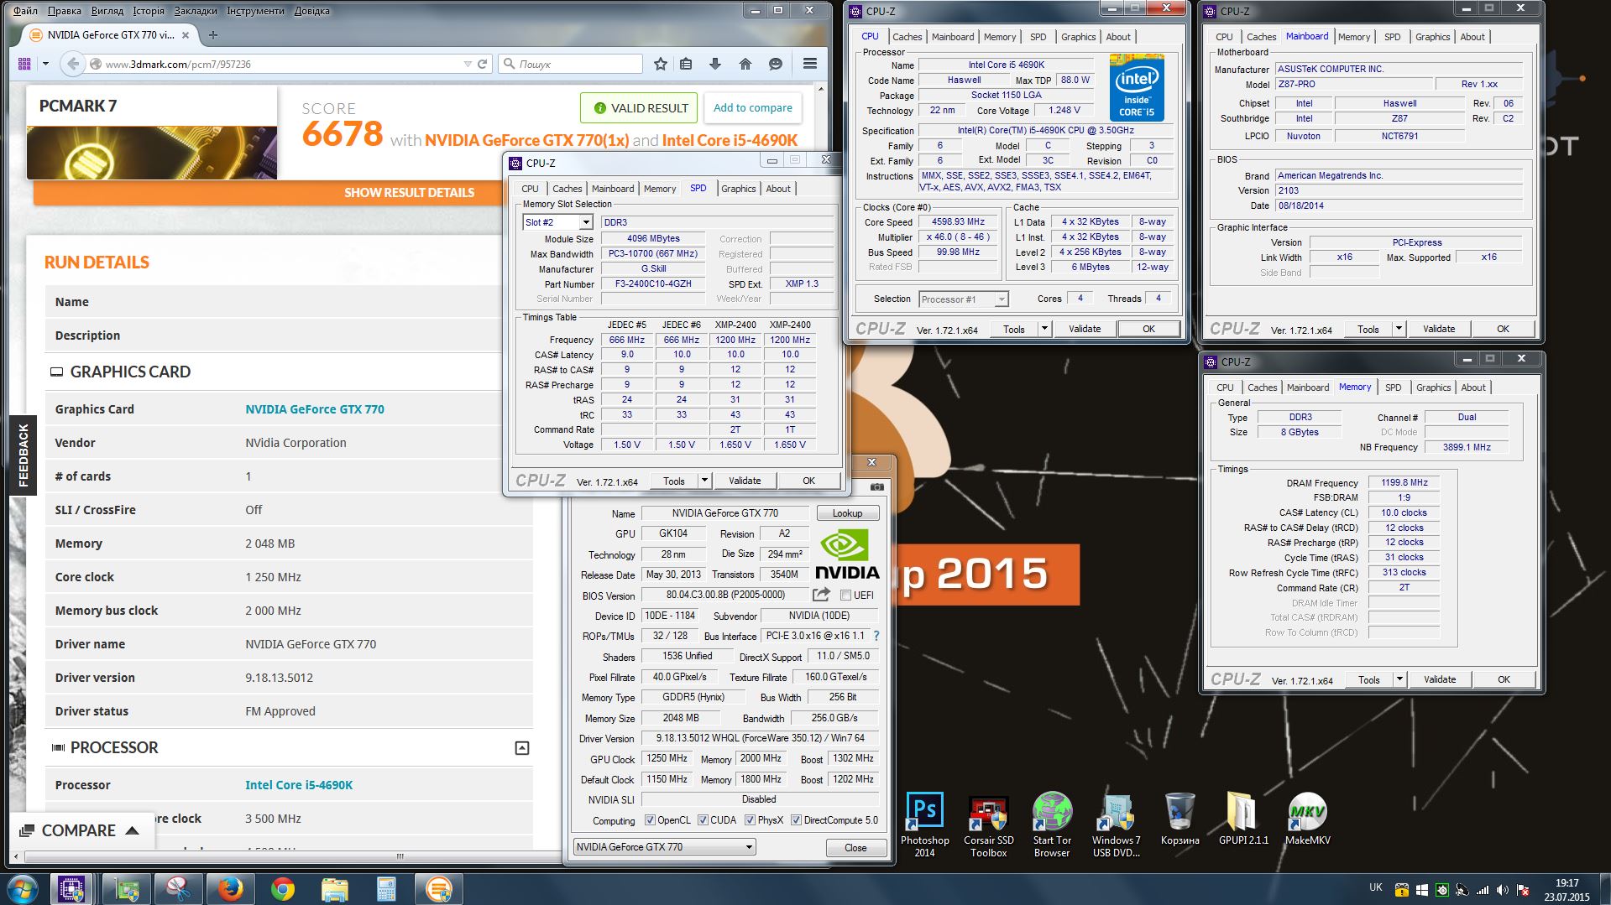Screen dimensions: 1611x905
Task: Toggle the DirectCompute 5.0 checkbox
Action: point(796,820)
